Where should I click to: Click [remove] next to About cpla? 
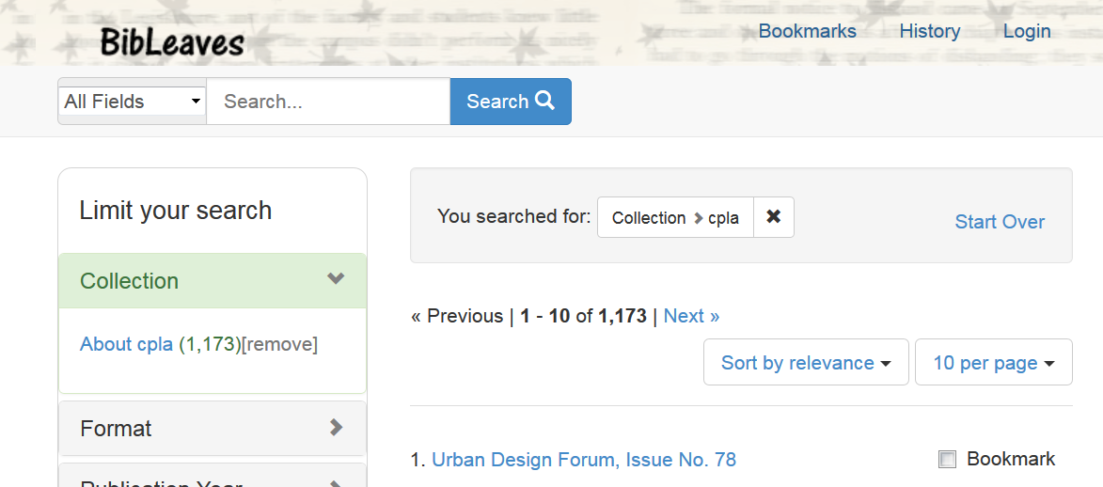coord(280,344)
